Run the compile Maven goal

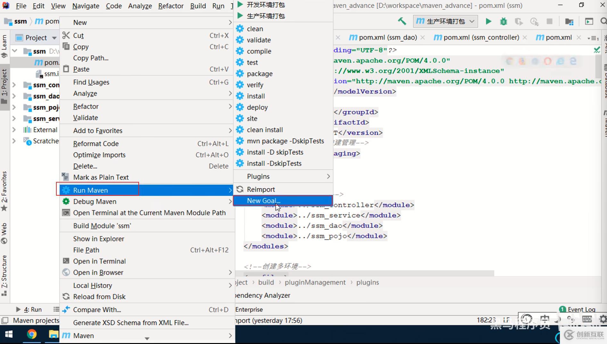(x=283, y=51)
